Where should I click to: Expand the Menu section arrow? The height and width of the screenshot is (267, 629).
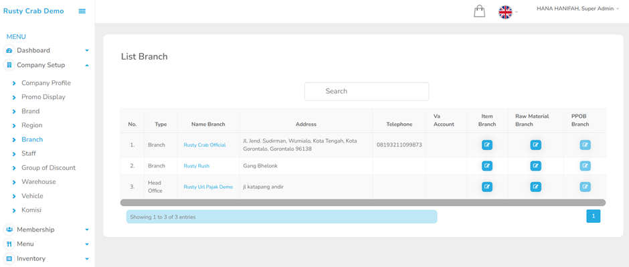coord(86,244)
